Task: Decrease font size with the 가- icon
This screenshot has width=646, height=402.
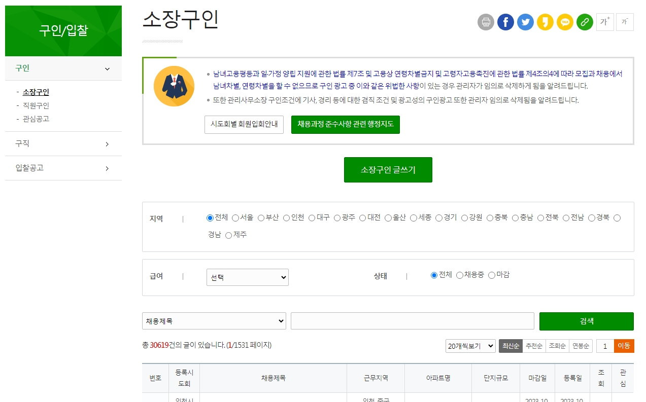Action: coord(624,22)
